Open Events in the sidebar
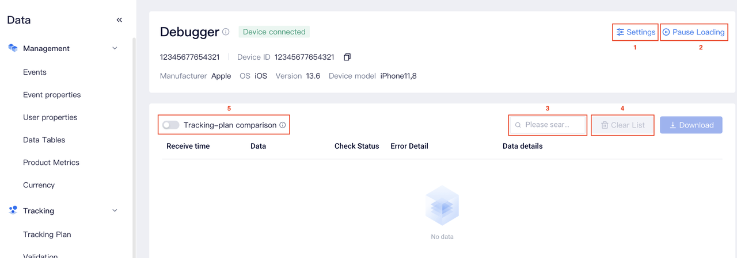Image resolution: width=737 pixels, height=258 pixels. [x=35, y=72]
